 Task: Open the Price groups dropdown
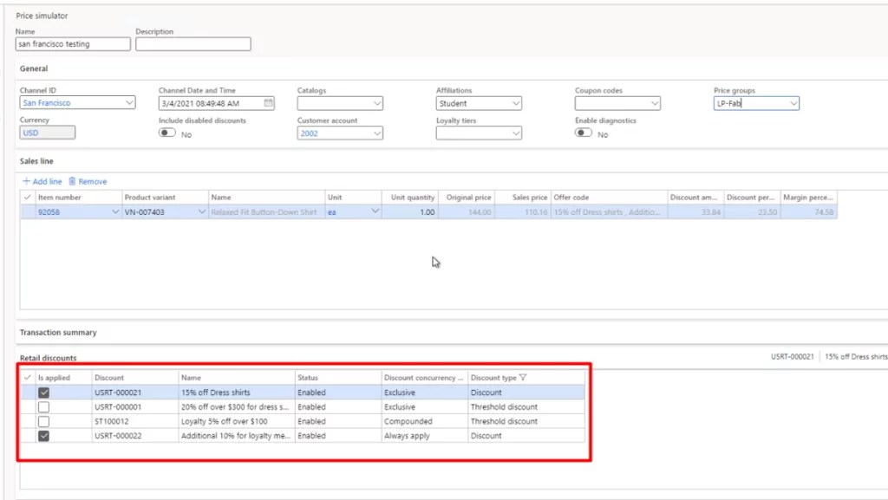(793, 103)
